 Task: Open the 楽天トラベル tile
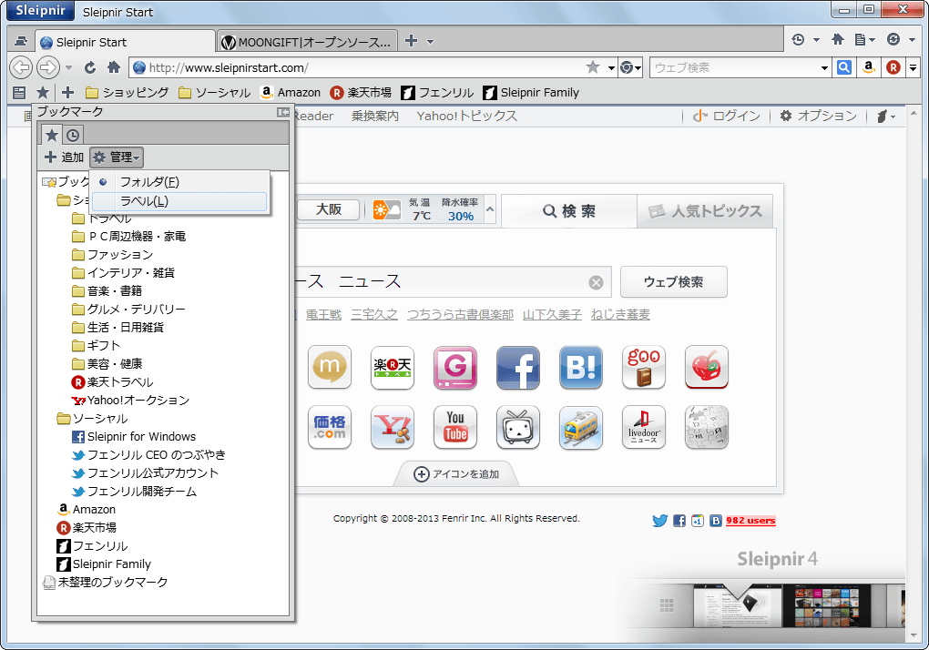click(x=393, y=368)
